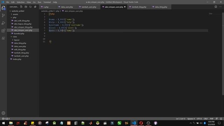Open the notifications bell in status bar

click(221, 119)
